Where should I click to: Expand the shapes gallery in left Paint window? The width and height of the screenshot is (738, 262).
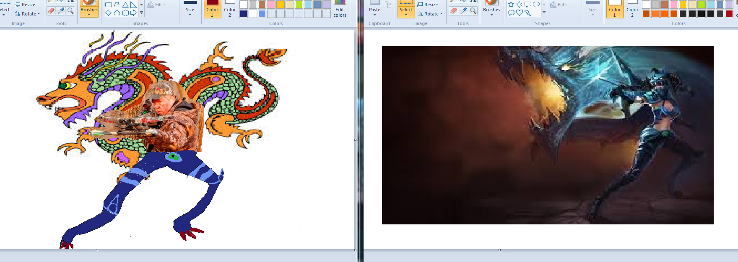(141, 13)
